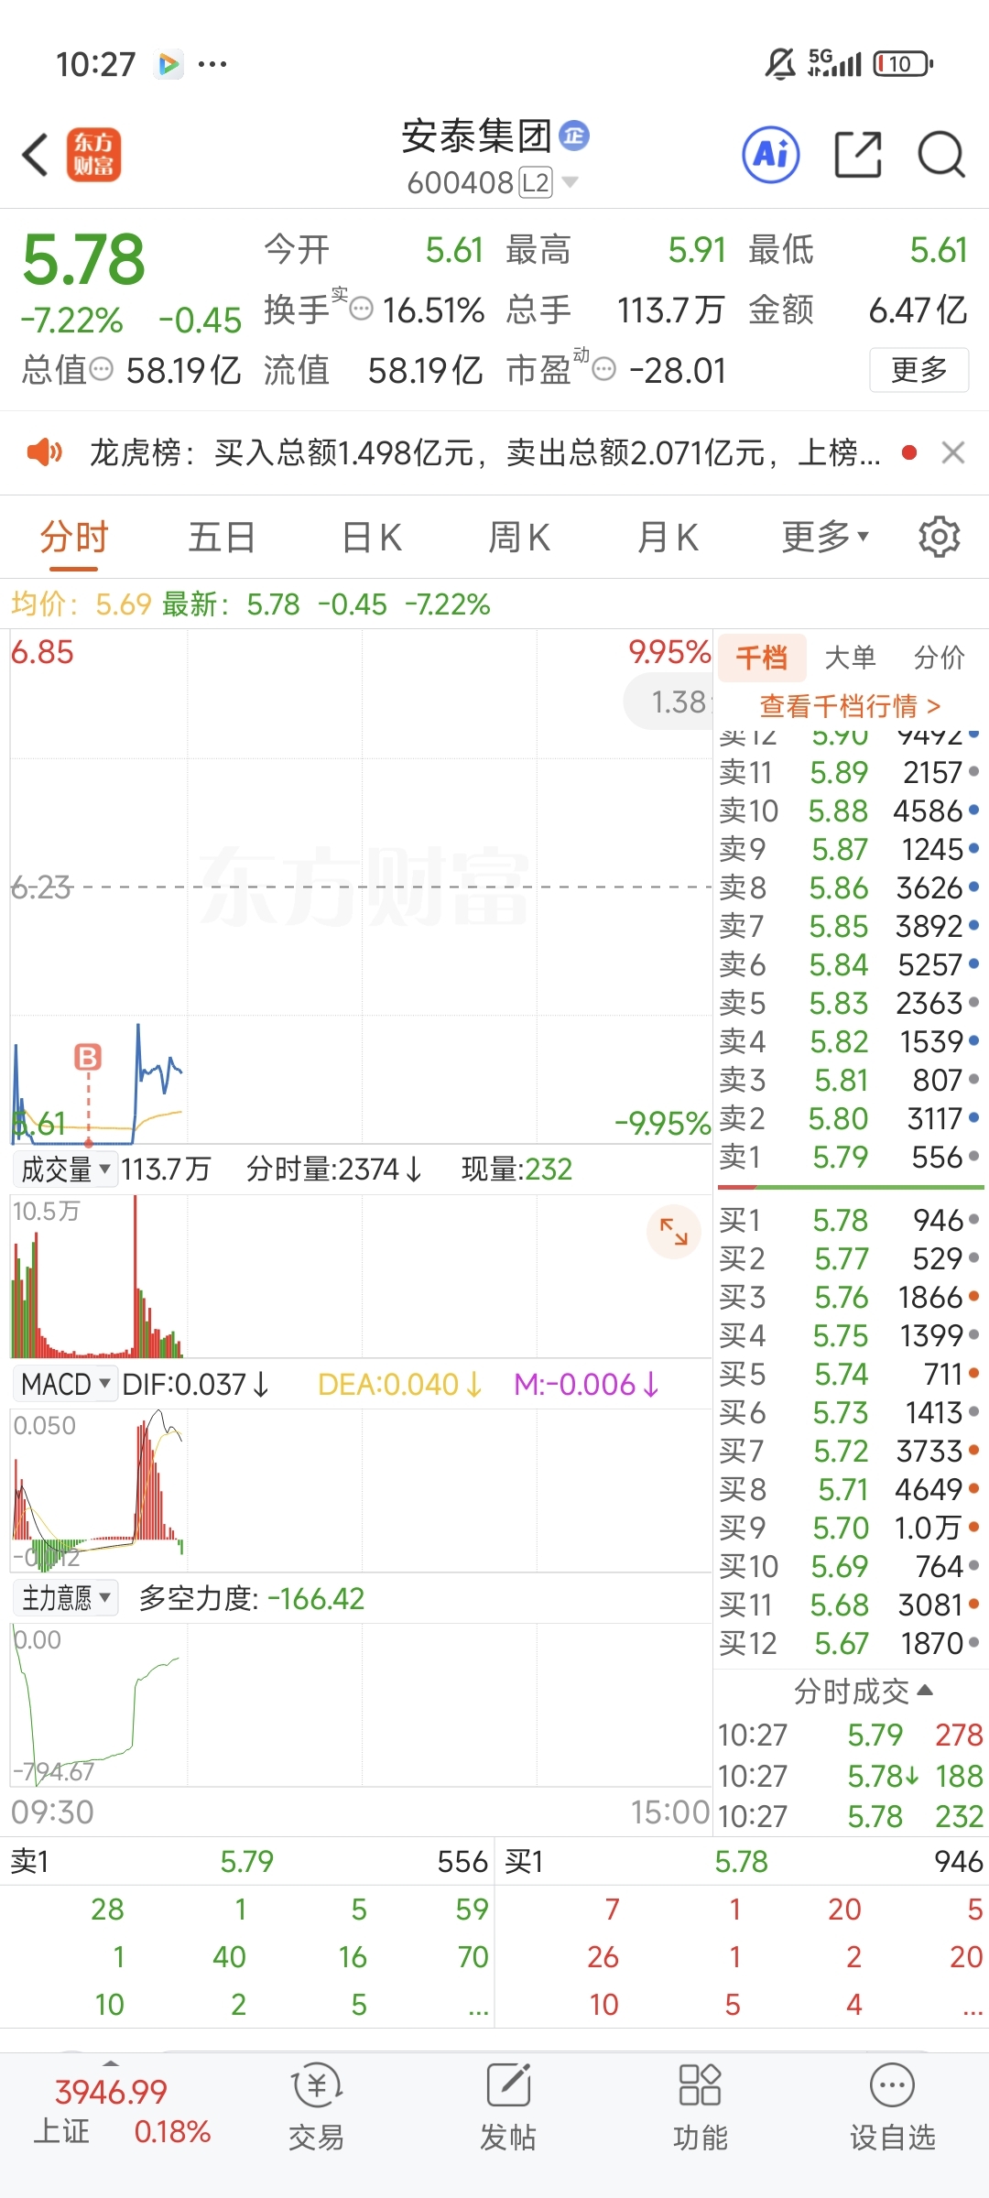Tap the 主力意愿 line chart area
Screen dimensions: 989x2198
(x=361, y=1703)
